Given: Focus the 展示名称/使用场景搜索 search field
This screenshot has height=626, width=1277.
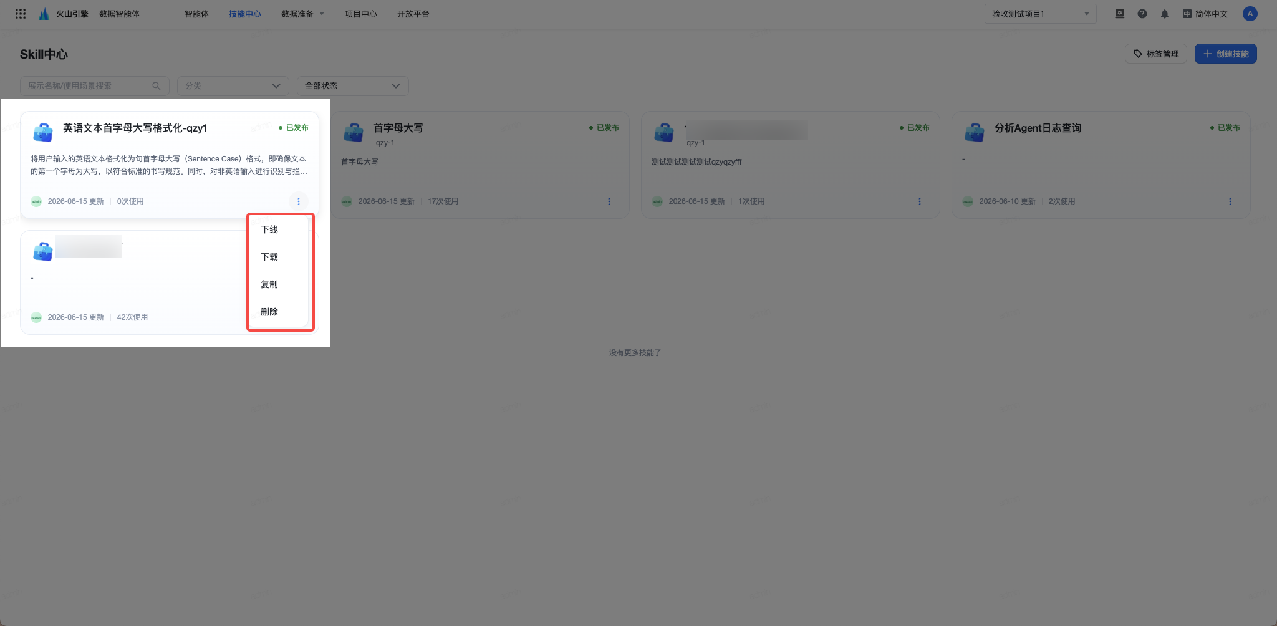Looking at the screenshot, I should coord(95,86).
